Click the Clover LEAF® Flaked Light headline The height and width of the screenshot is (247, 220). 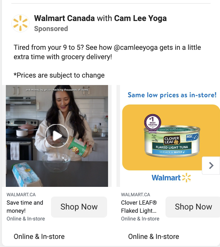tap(139, 207)
